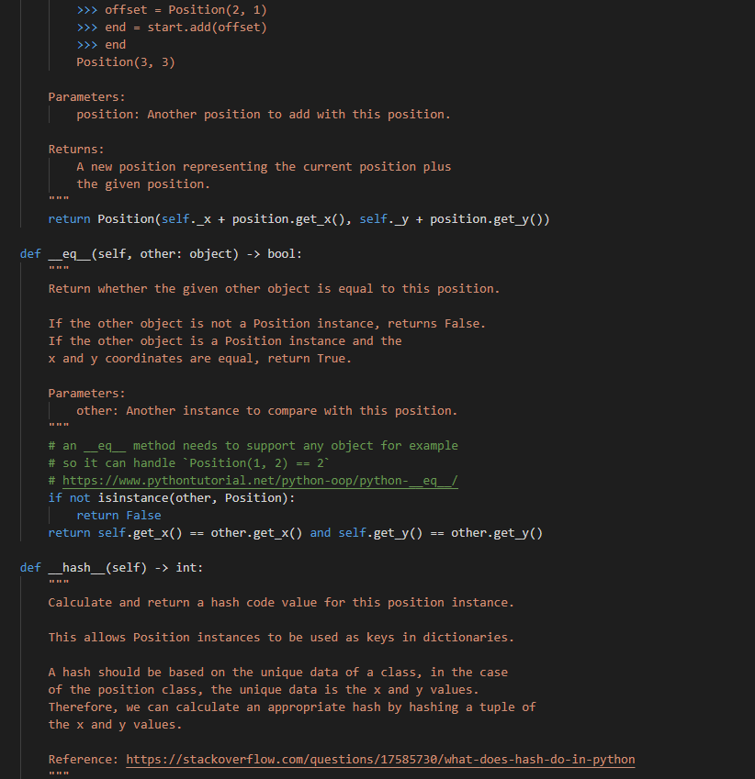755x779 pixels.
Task: Click the 'return False' statement
Action: coord(118,515)
